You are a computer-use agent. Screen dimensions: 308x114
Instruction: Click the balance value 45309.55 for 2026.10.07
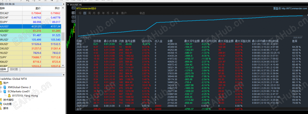click(x=172, y=47)
